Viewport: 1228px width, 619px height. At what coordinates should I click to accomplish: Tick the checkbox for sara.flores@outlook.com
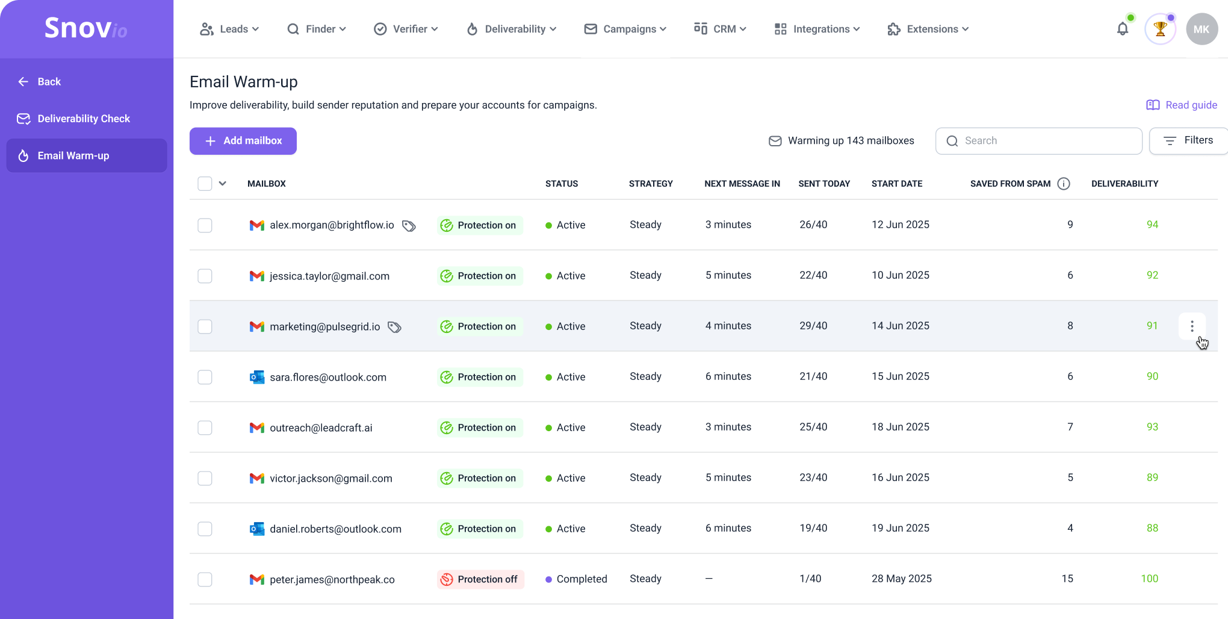[205, 377]
